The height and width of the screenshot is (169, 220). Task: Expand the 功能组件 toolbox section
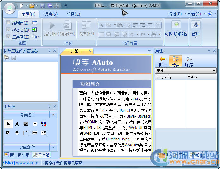tap(53, 147)
